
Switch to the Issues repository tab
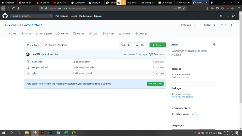point(26,34)
